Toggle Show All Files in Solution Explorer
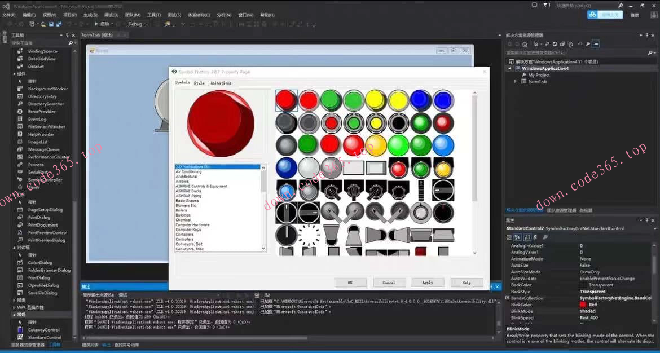Screen dimensions: 660x353 tap(570, 44)
